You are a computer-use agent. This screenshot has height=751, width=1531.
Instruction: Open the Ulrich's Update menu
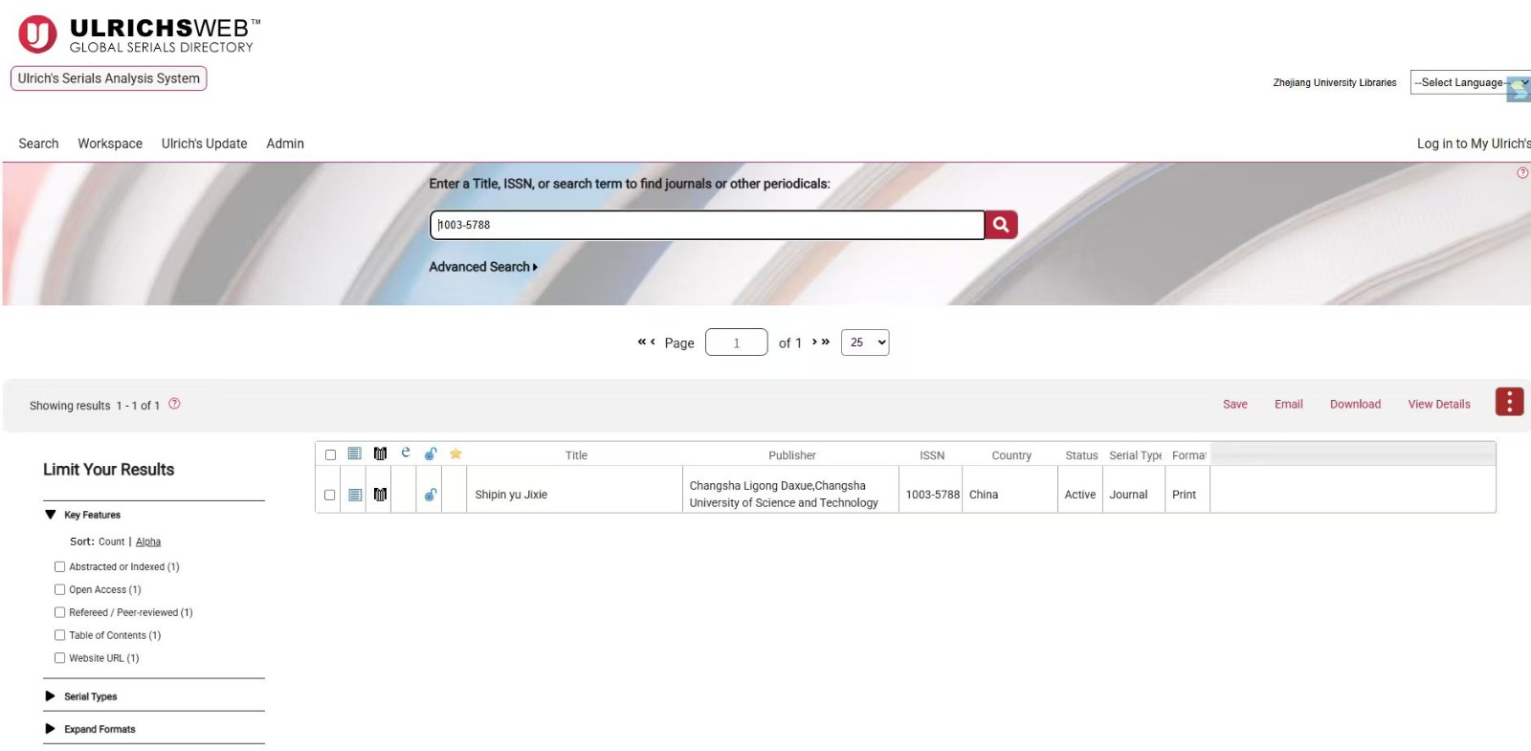coord(204,144)
